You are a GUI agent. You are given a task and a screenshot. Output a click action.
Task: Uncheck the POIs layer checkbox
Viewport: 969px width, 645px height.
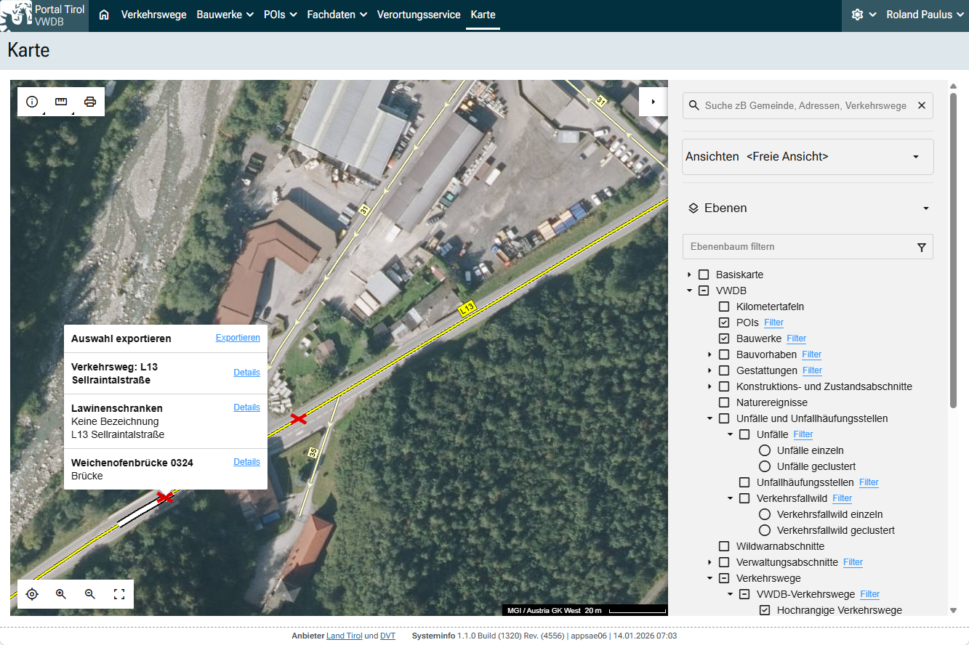[x=724, y=322]
